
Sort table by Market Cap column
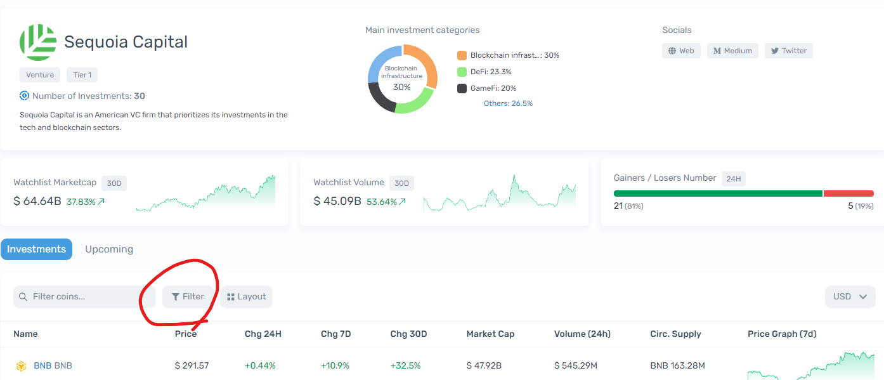[x=490, y=334]
